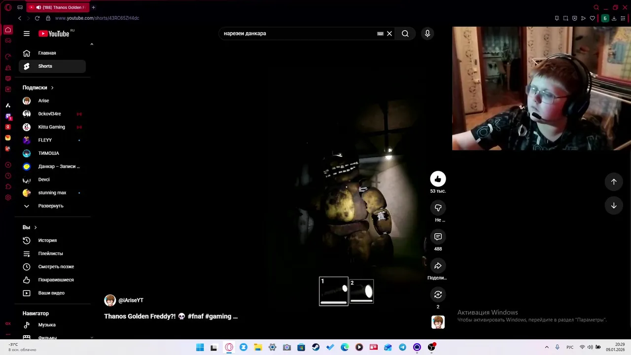The image size is (631, 355).
Task: Open site security lock icon in address bar
Action: [48, 18]
